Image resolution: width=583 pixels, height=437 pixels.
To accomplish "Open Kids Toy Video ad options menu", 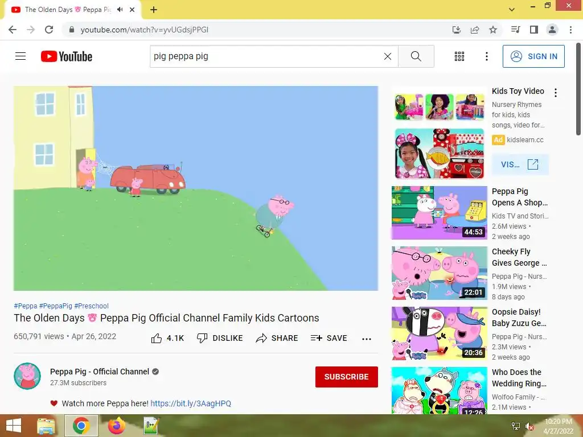I will (556, 93).
